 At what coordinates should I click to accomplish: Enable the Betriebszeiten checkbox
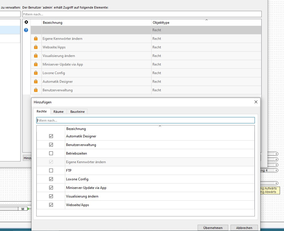pos(51,153)
